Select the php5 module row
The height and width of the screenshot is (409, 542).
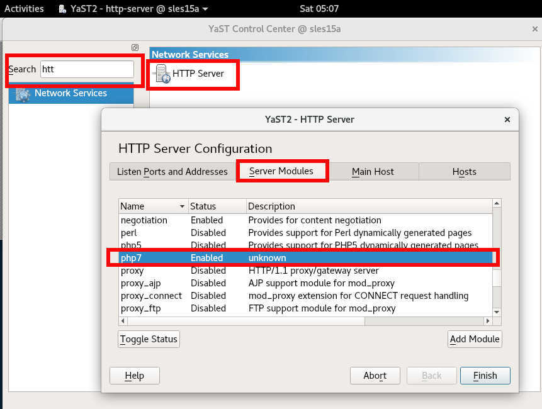click(x=305, y=245)
